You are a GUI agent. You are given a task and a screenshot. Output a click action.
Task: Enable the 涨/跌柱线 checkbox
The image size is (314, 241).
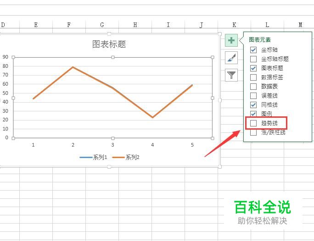253,132
